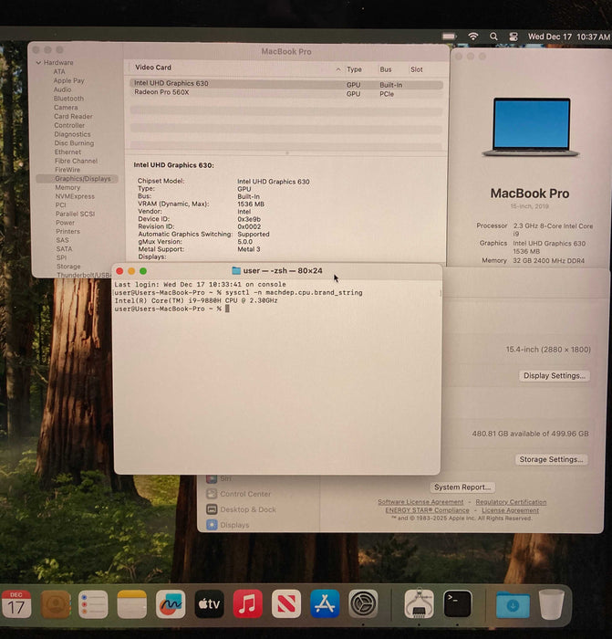This screenshot has width=612, height=639.
Task: Open the News app in the Dock
Action: (x=286, y=604)
